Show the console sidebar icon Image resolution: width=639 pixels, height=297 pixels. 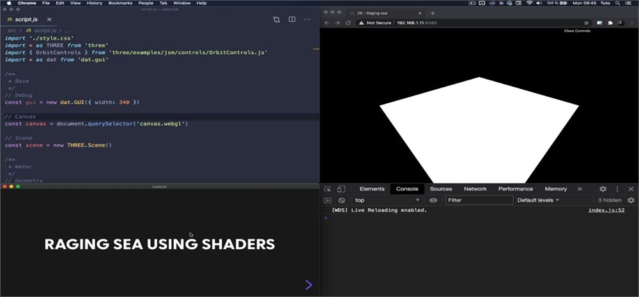(327, 200)
